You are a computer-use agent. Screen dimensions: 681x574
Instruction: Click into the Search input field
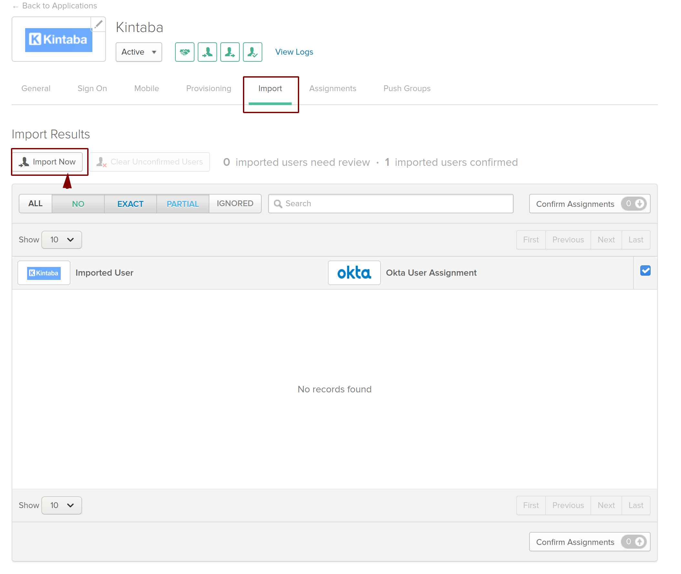pyautogui.click(x=391, y=204)
